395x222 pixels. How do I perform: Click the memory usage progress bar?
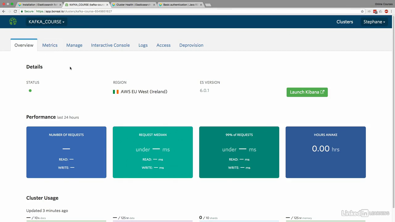326,221
